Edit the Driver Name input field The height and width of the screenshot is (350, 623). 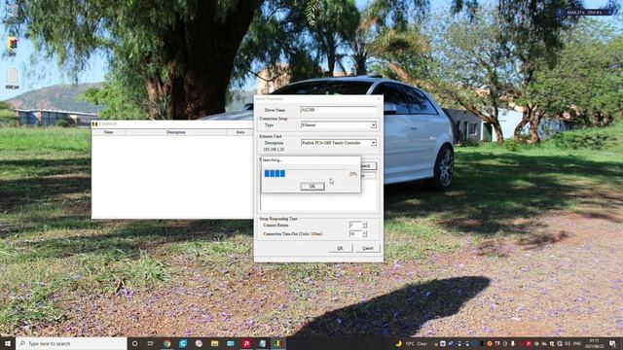click(x=339, y=110)
